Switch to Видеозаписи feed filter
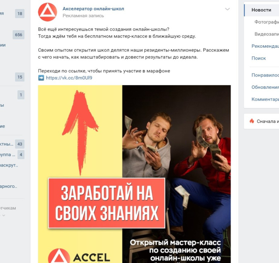This screenshot has width=279, height=263. [266, 34]
